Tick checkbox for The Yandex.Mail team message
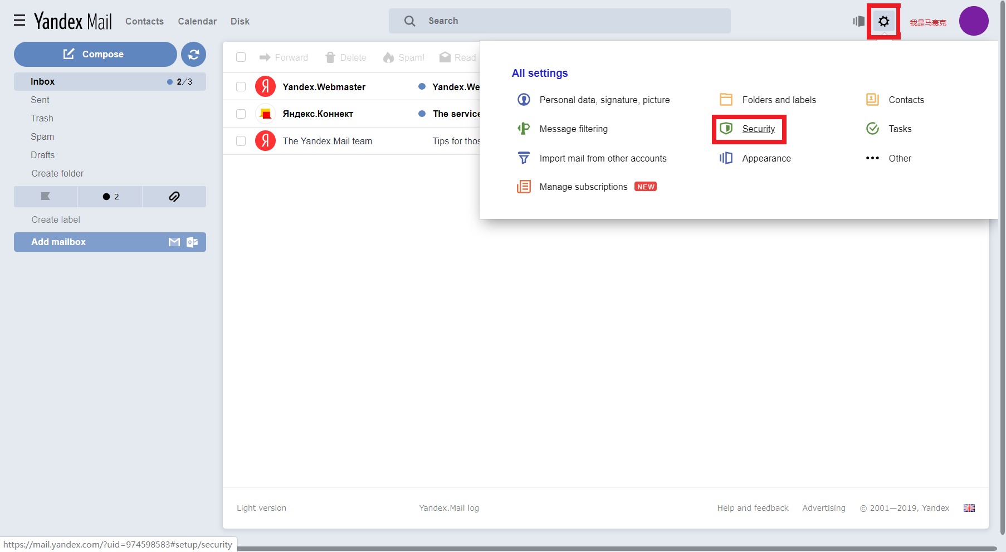The width and height of the screenshot is (1006, 552). tap(241, 141)
